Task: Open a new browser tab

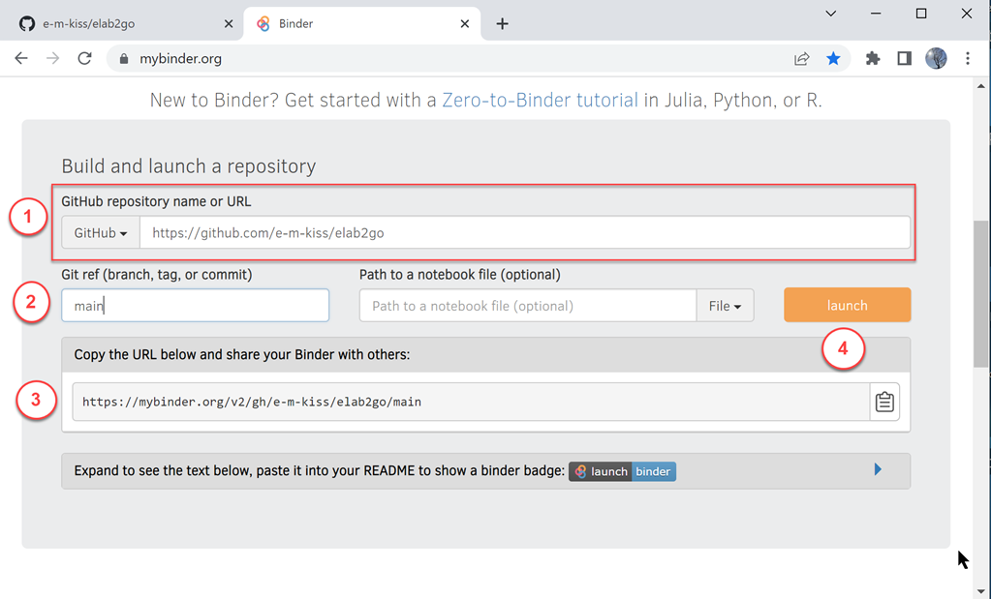Action: [502, 22]
